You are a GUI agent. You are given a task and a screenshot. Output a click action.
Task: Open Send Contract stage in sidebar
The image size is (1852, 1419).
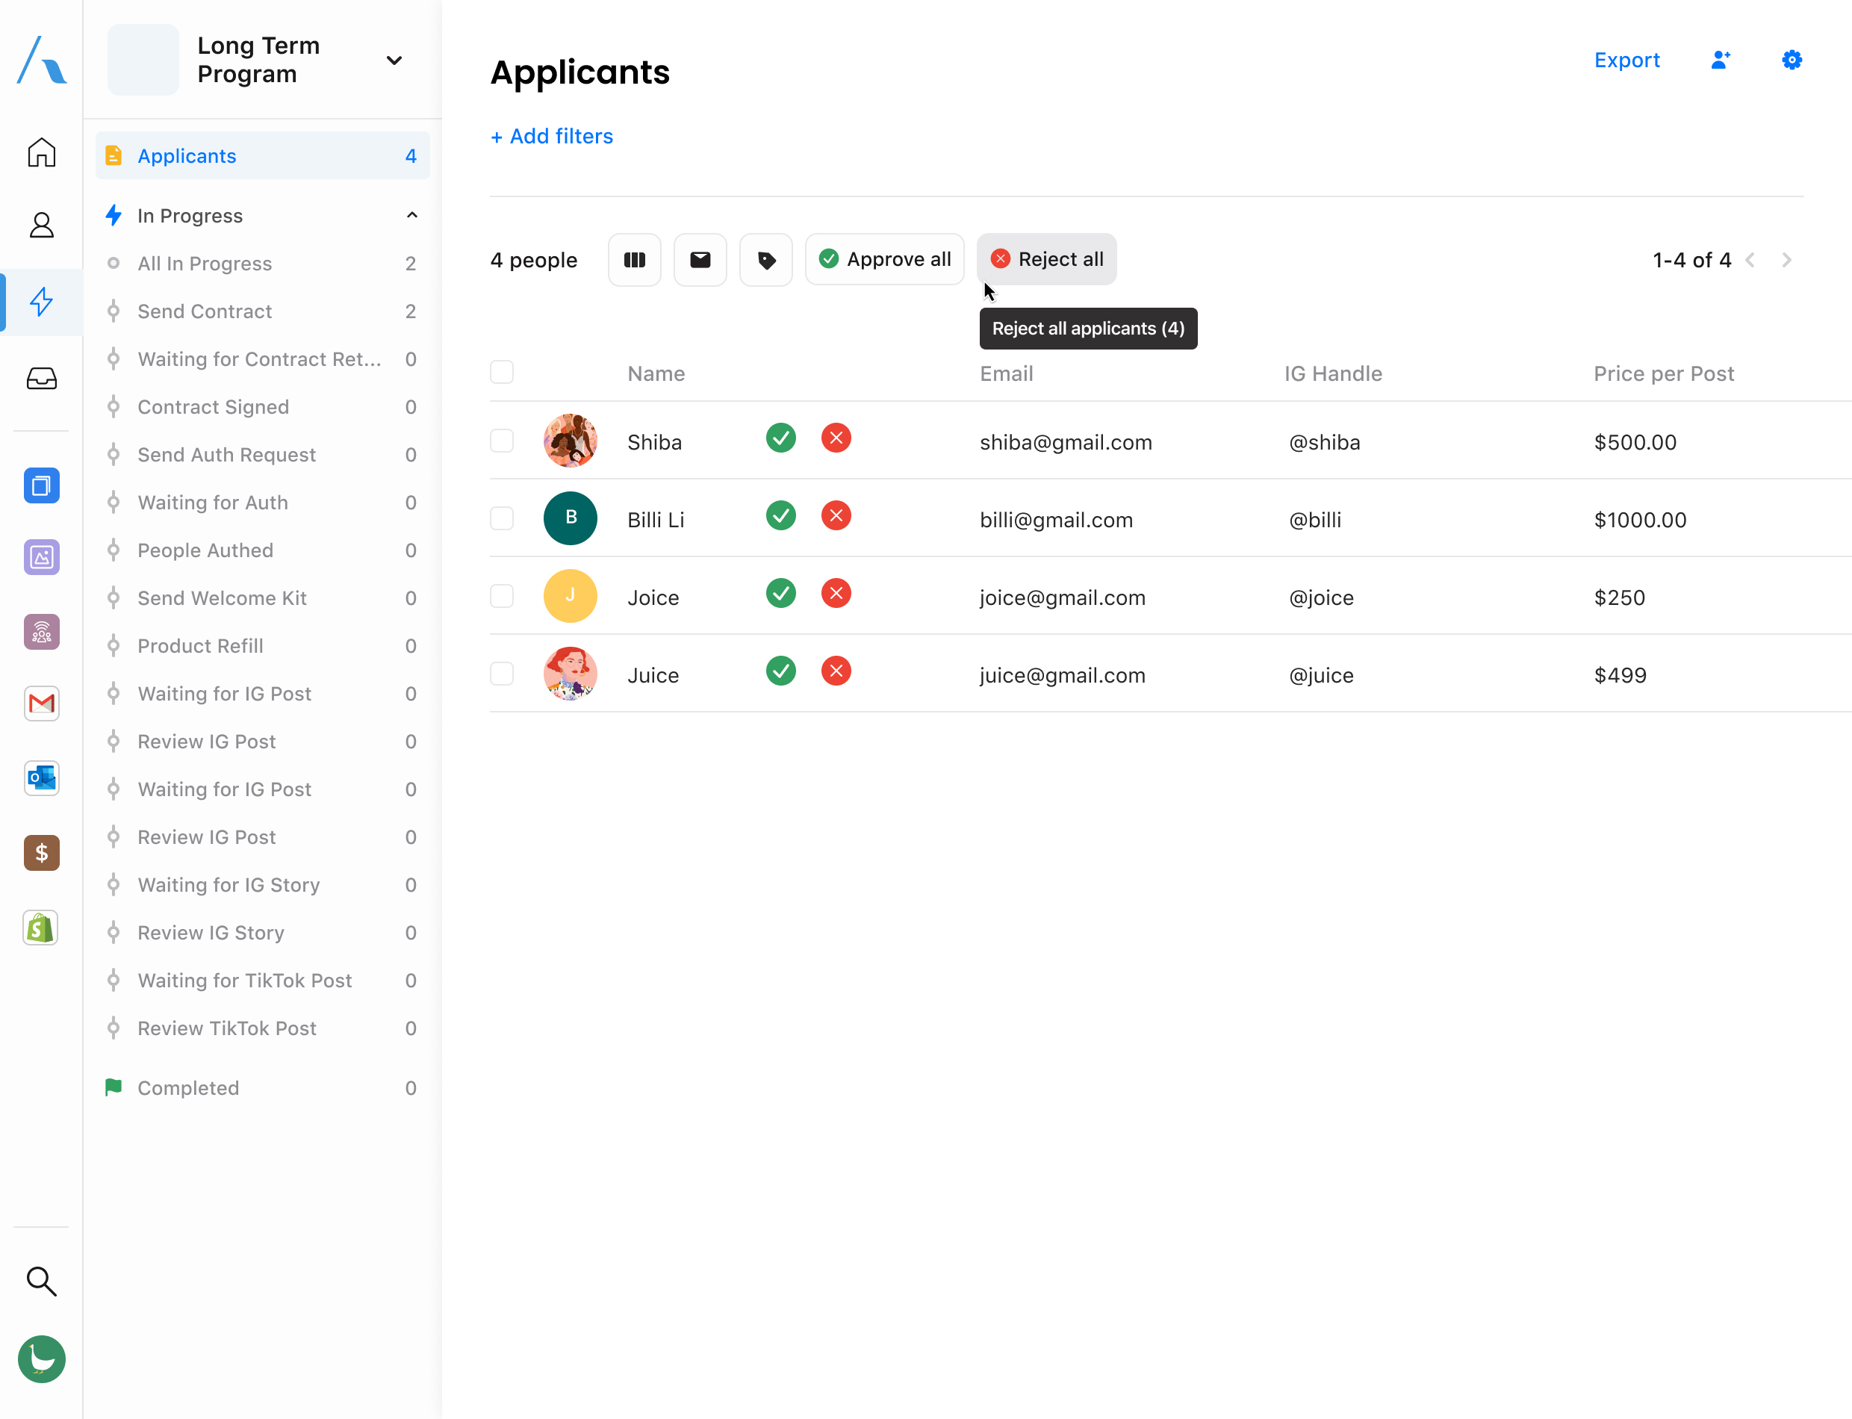(205, 311)
